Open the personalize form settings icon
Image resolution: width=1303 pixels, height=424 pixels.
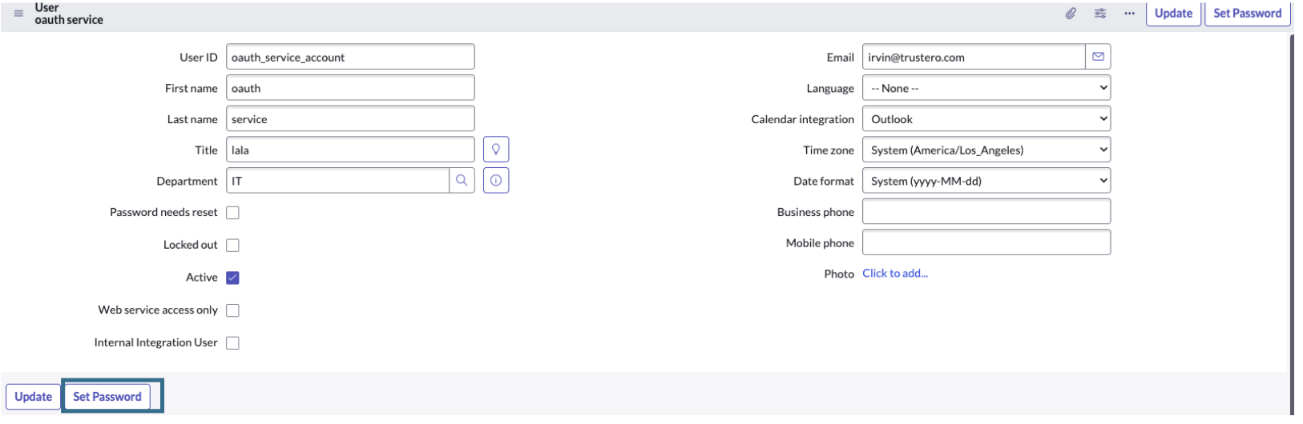[x=1100, y=14]
